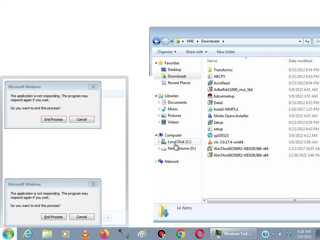Image resolution: width=320 pixels, height=240 pixels.
Task: Click New folder in toolbar
Action: [x=226, y=52]
